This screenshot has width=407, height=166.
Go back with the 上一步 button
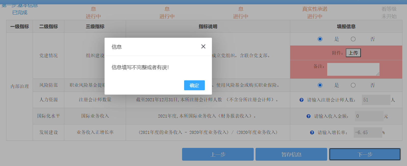click(x=218, y=154)
